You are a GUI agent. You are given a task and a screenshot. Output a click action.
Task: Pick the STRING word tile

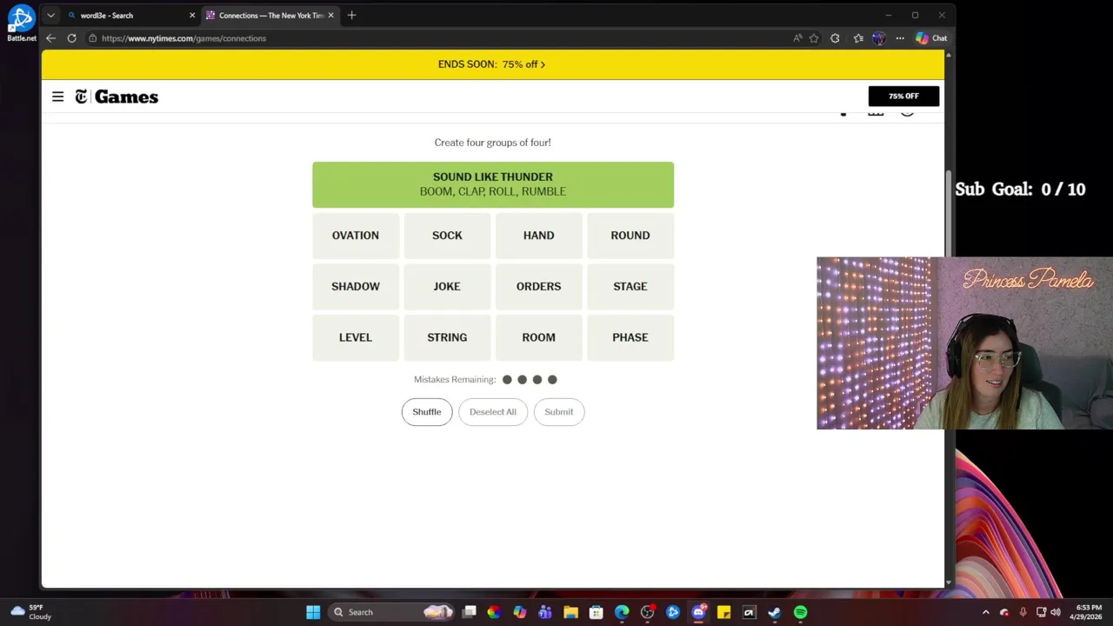(x=447, y=337)
